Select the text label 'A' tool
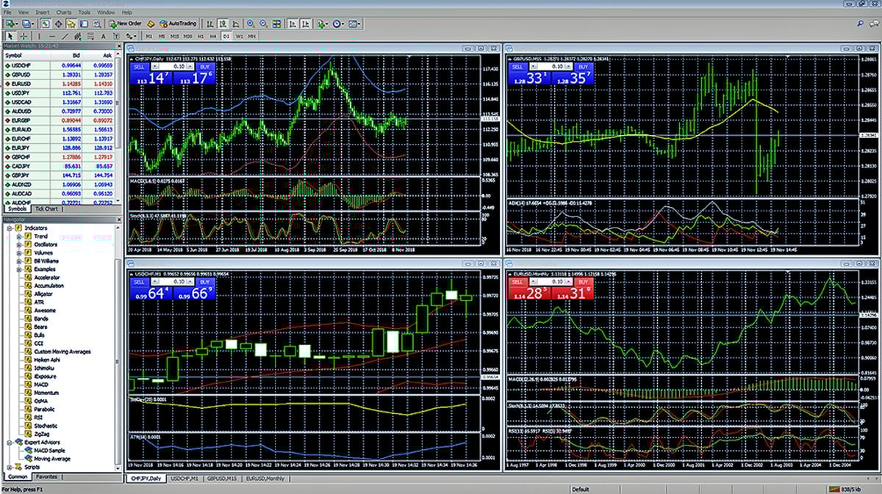Image resolution: width=882 pixels, height=494 pixels. [x=104, y=35]
